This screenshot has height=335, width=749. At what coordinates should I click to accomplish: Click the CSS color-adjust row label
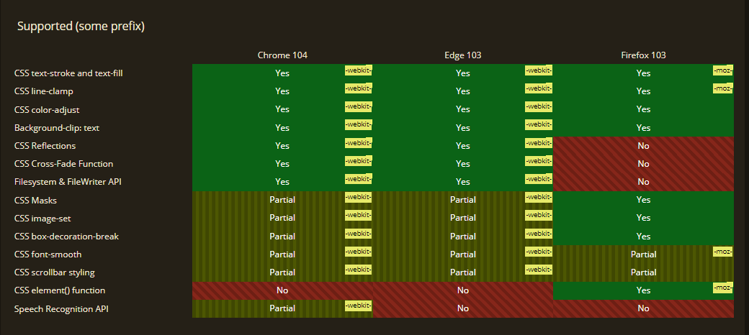(x=47, y=109)
